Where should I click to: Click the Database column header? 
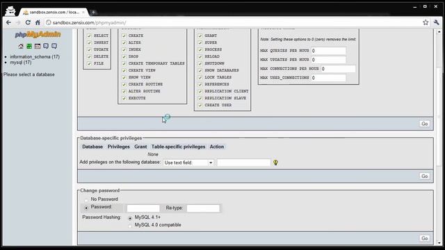coord(92,147)
